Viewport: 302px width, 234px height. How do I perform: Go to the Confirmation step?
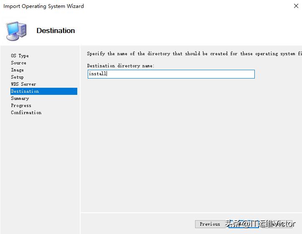point(26,112)
